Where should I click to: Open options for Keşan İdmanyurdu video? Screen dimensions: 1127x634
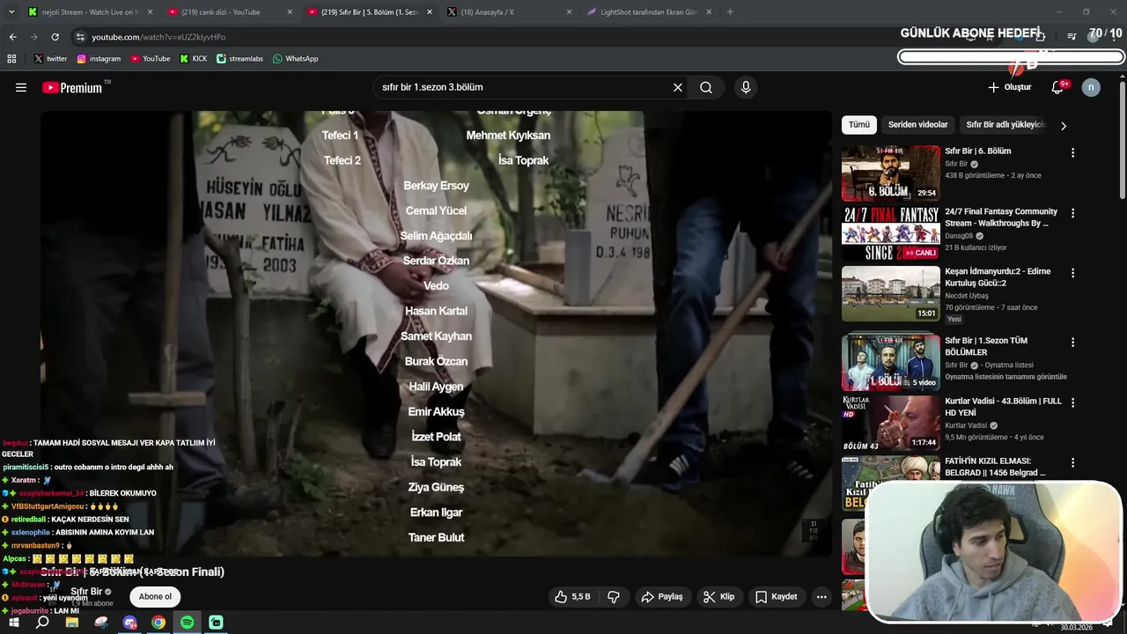pyautogui.click(x=1072, y=273)
